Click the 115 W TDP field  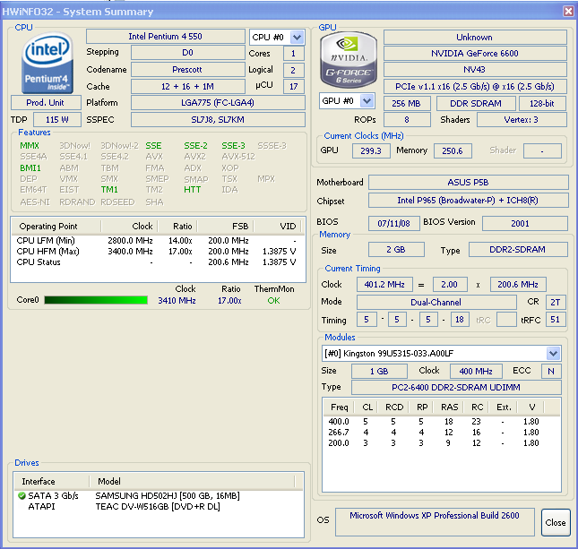57,120
